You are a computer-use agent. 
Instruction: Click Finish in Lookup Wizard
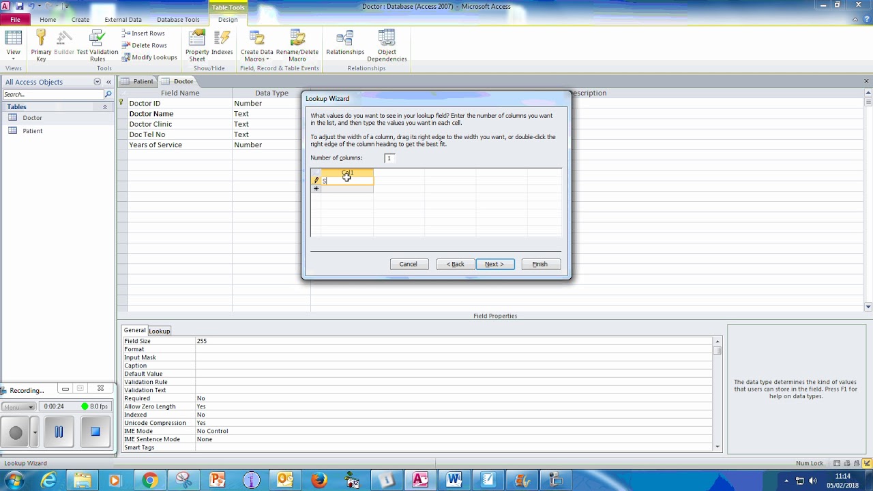pyautogui.click(x=540, y=264)
